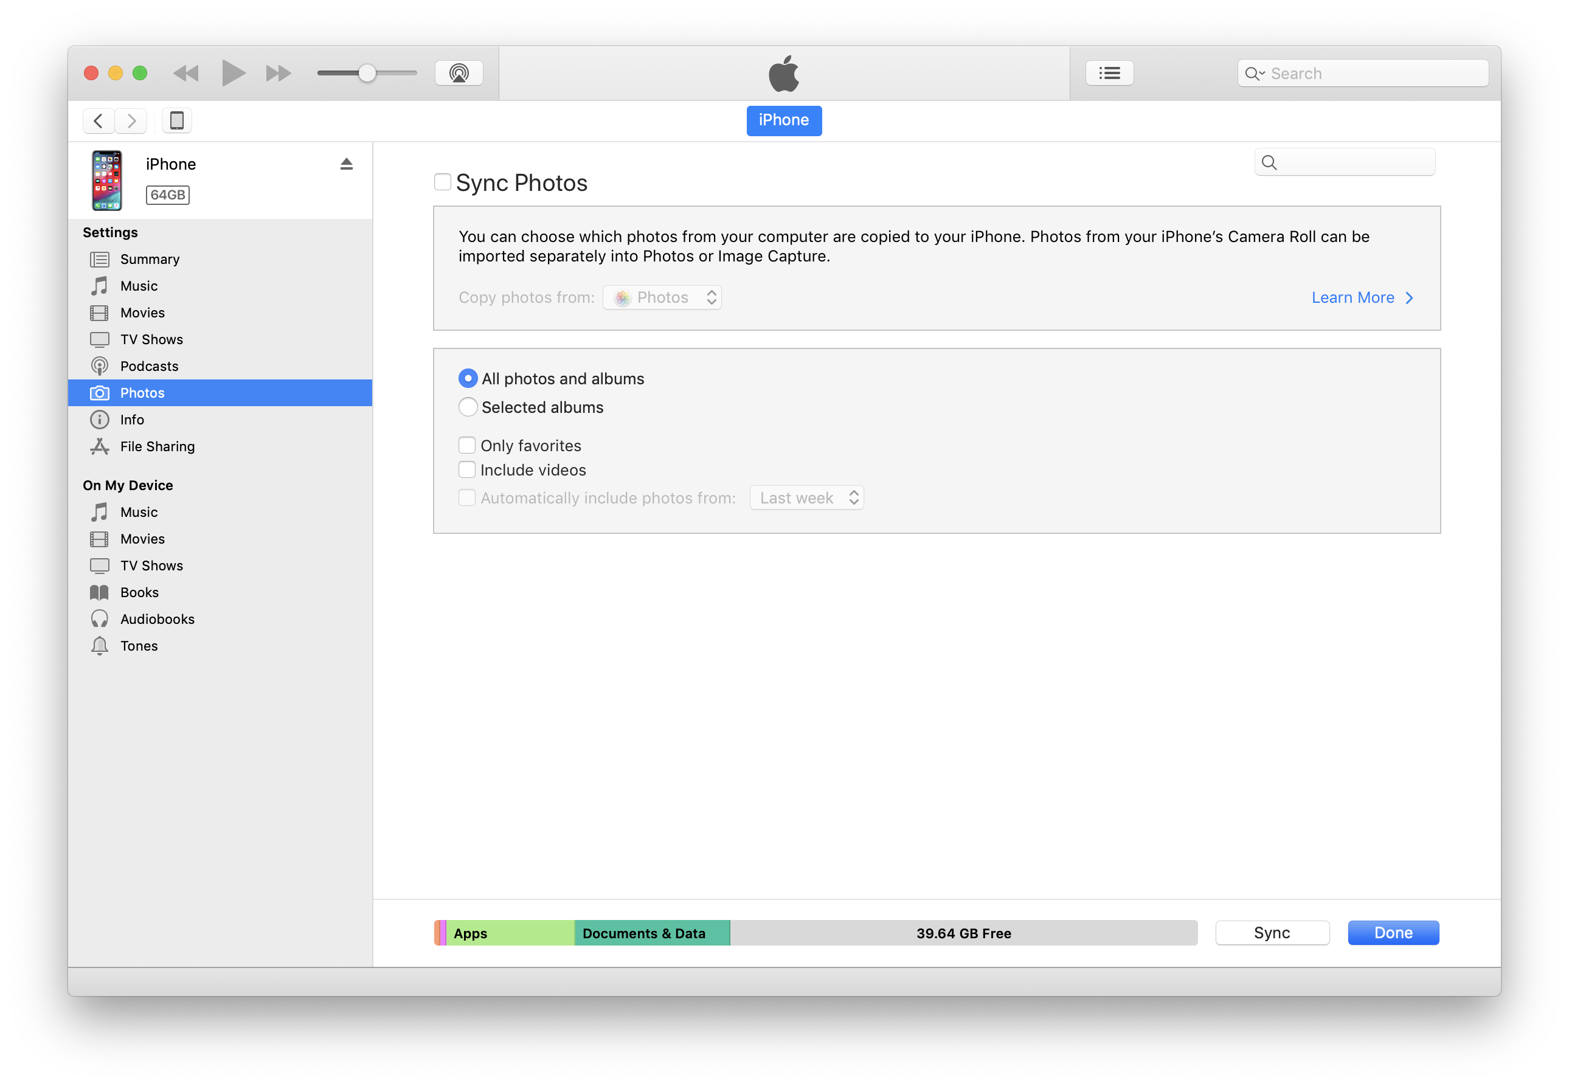
Task: Open Podcasts in the sidebar
Action: [220, 366]
